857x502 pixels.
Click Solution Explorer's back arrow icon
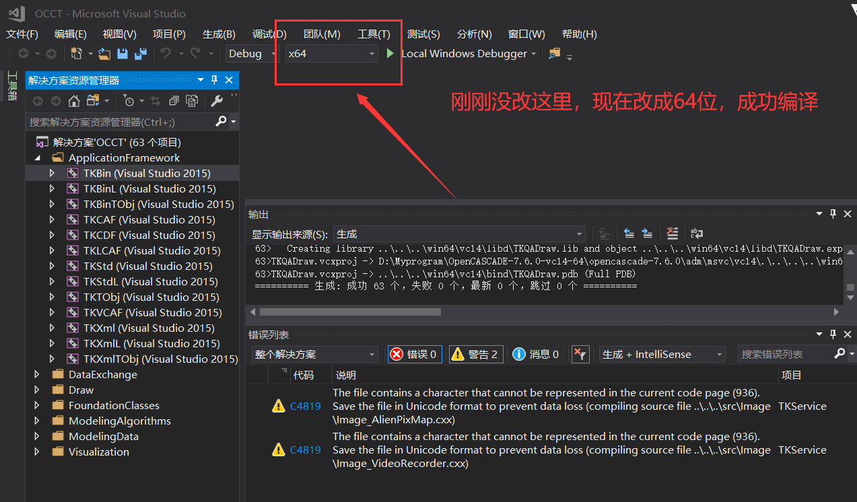coord(38,101)
